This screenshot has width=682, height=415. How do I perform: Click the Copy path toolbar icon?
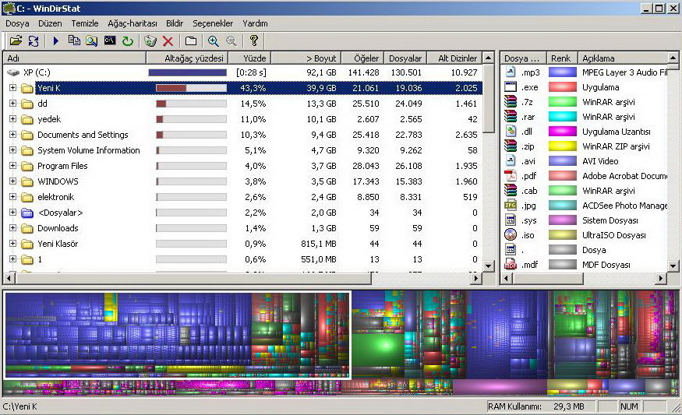74,40
